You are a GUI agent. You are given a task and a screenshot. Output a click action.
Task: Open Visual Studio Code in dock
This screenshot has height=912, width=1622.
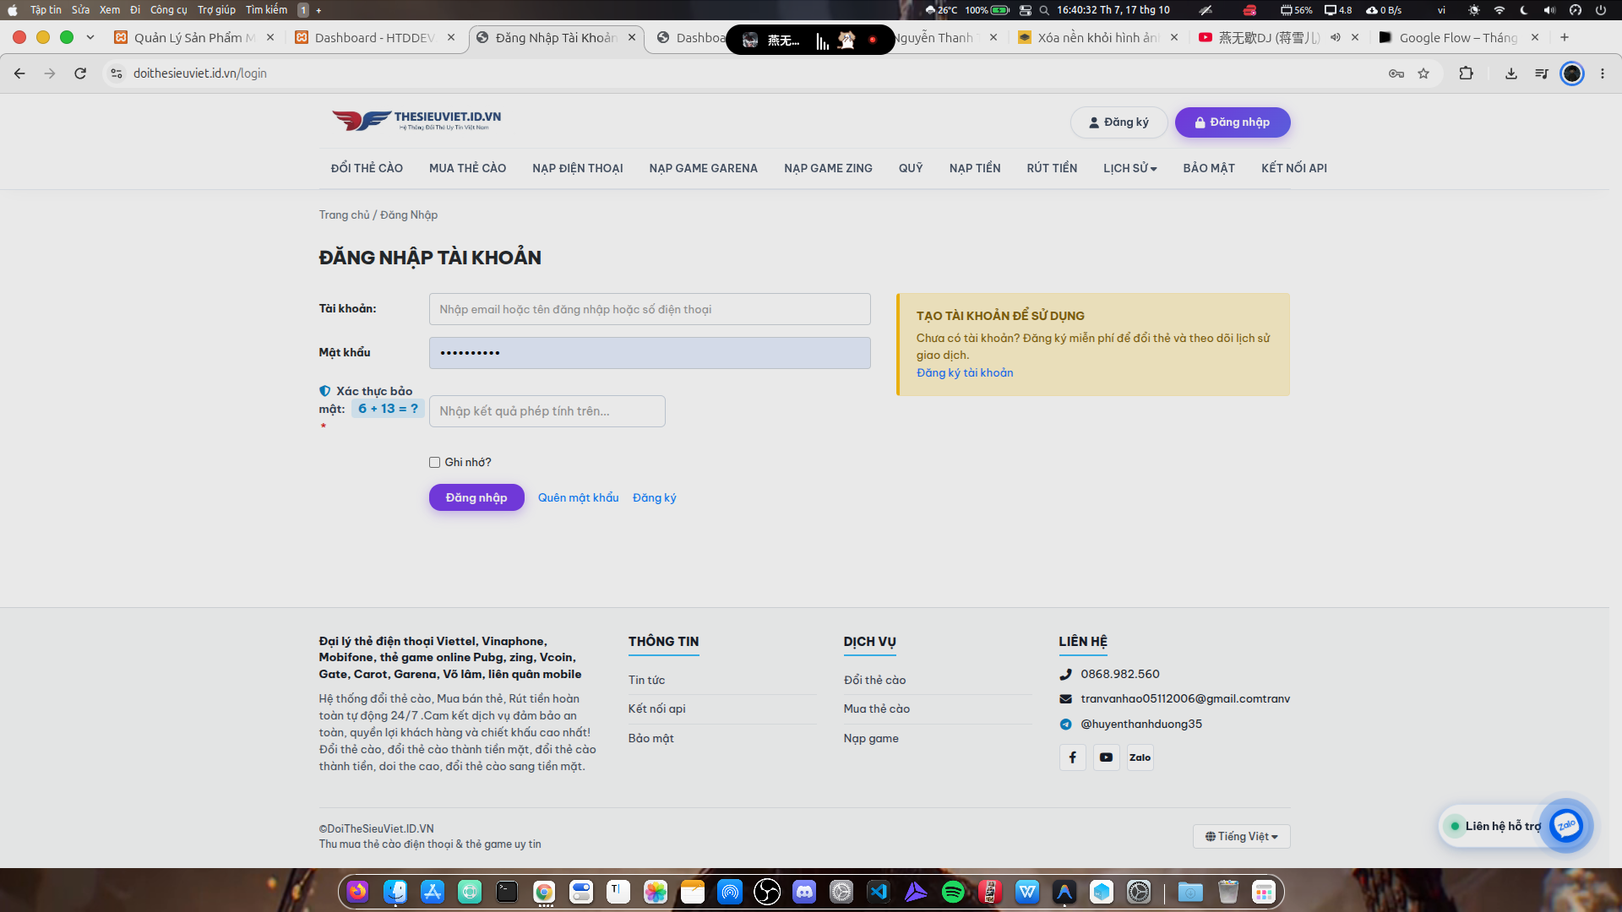tap(879, 892)
